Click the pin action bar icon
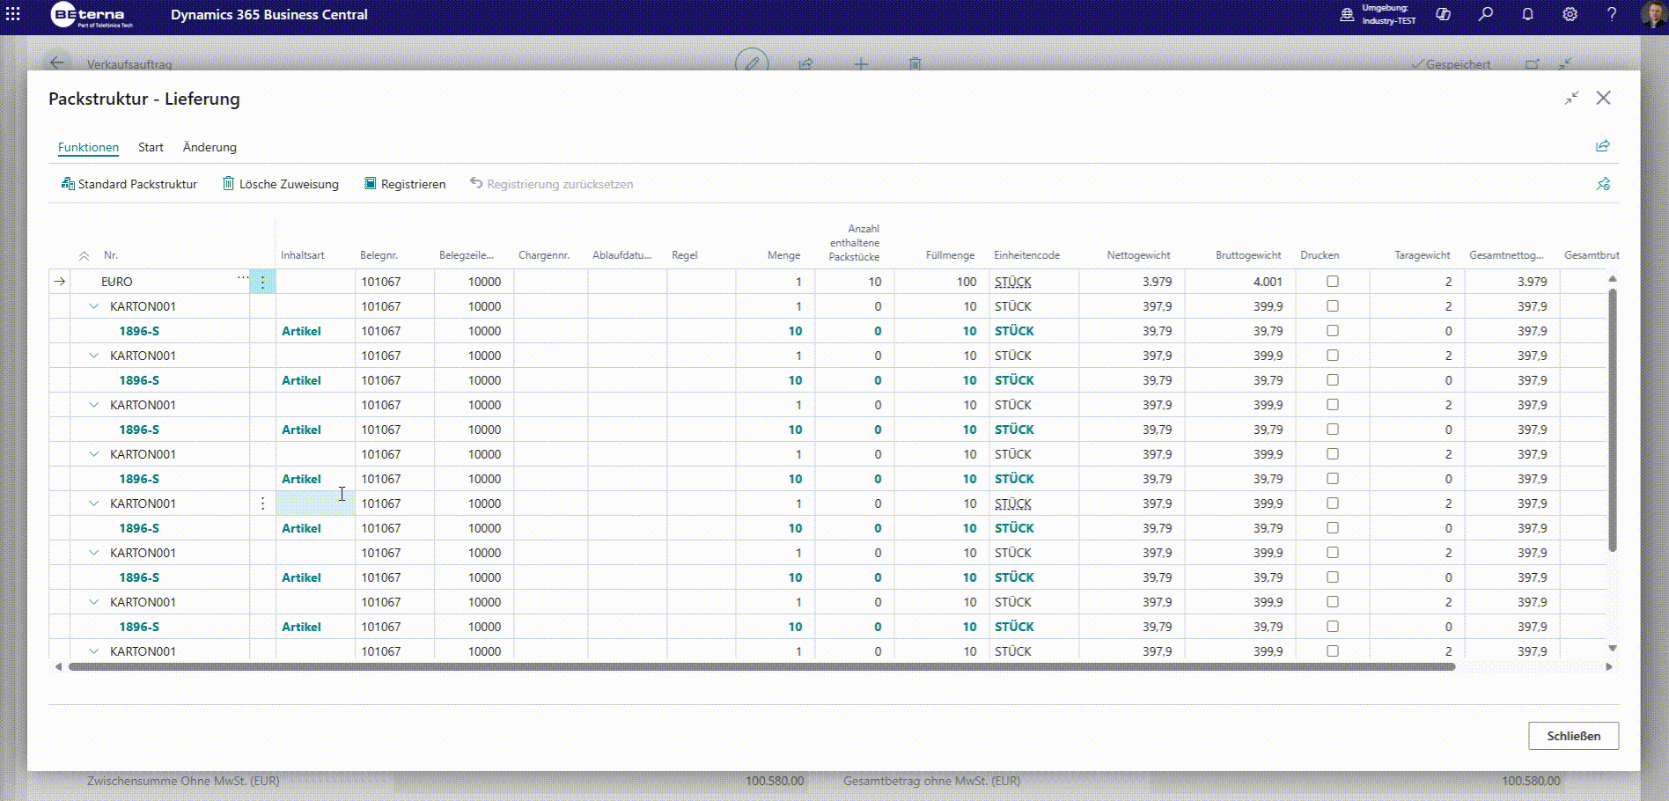 (1603, 184)
